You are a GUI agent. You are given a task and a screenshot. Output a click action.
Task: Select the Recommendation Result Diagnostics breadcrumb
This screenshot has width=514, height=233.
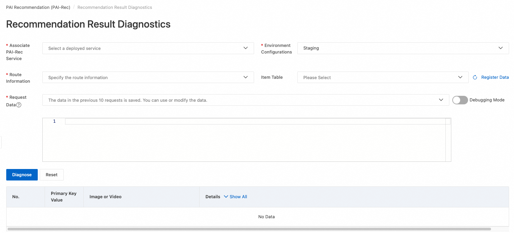click(115, 7)
